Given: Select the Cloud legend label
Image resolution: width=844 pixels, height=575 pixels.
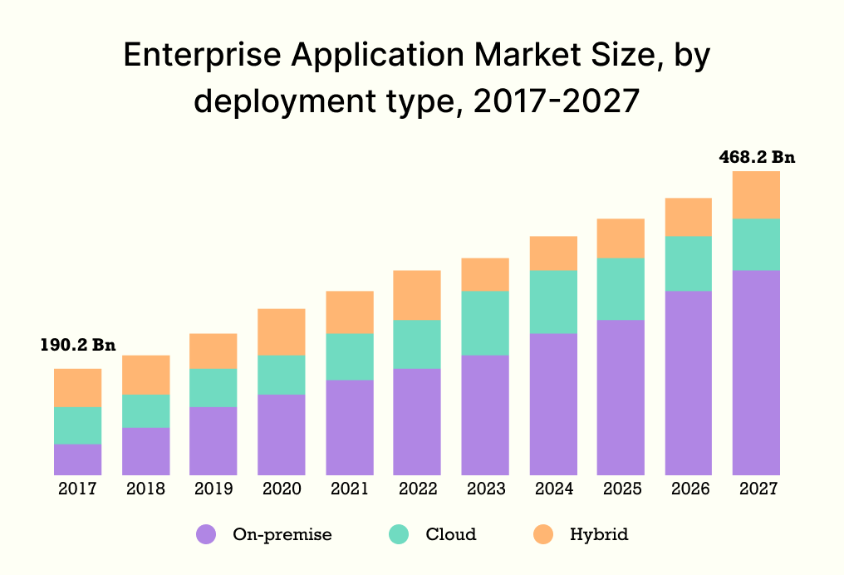Looking at the screenshot, I should (451, 534).
